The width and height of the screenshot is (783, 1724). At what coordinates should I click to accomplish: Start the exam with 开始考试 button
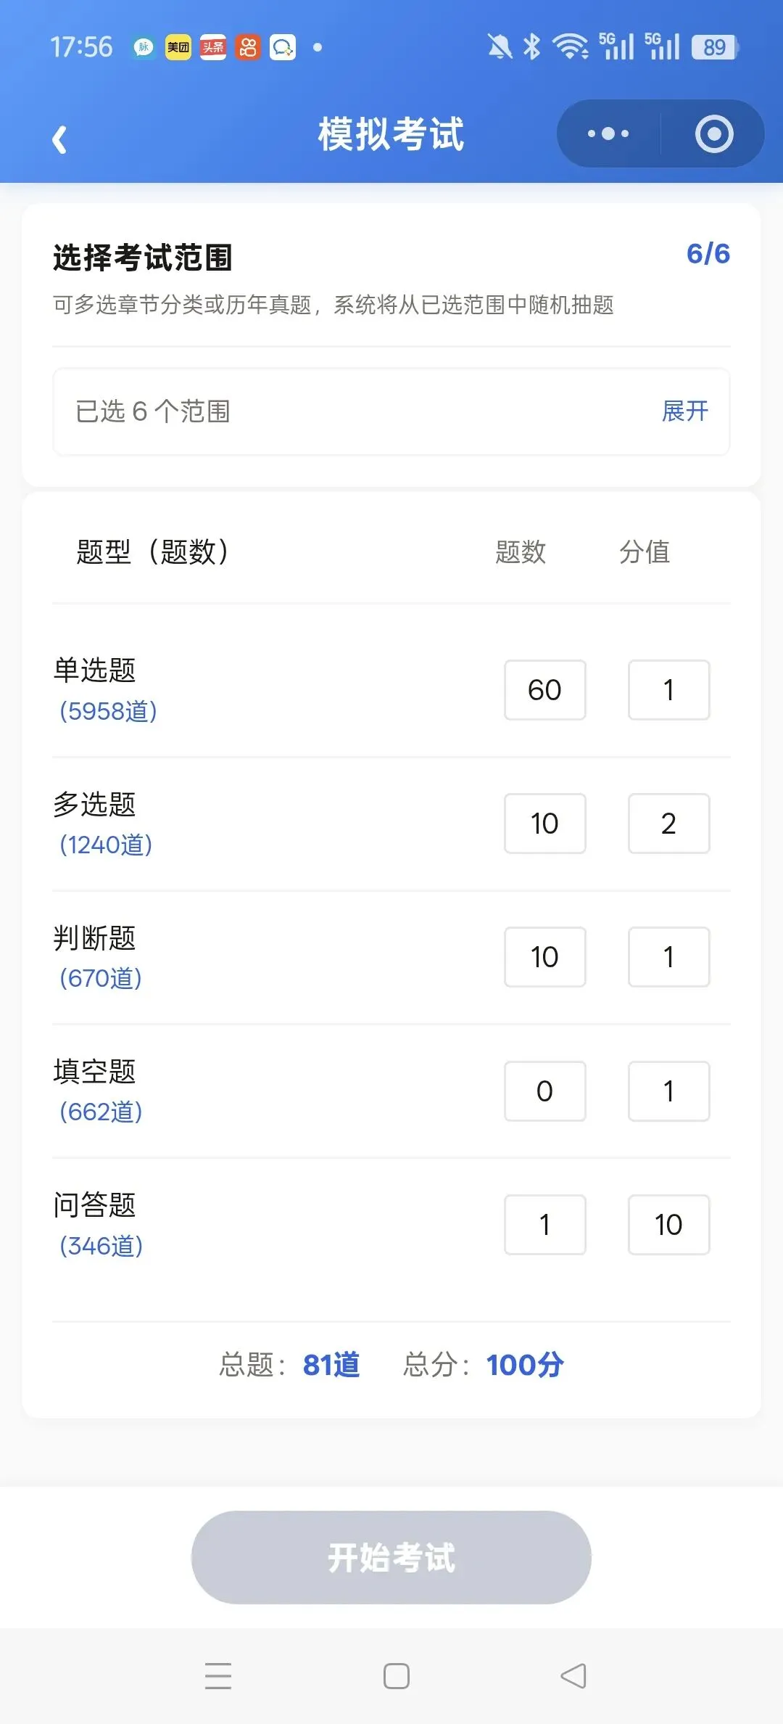(x=391, y=1558)
